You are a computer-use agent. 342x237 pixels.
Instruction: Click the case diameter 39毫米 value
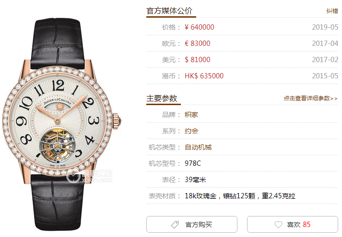(195, 180)
